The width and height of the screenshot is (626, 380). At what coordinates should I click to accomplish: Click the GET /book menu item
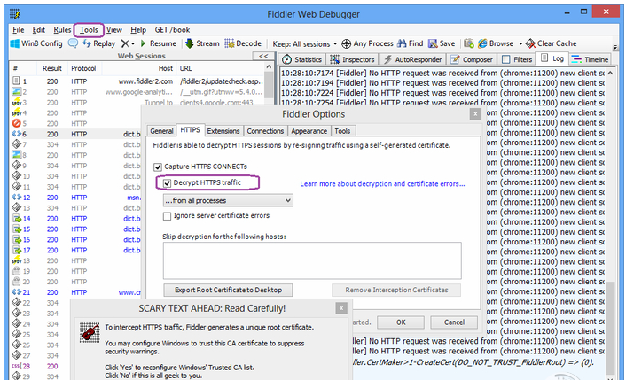[x=172, y=30]
